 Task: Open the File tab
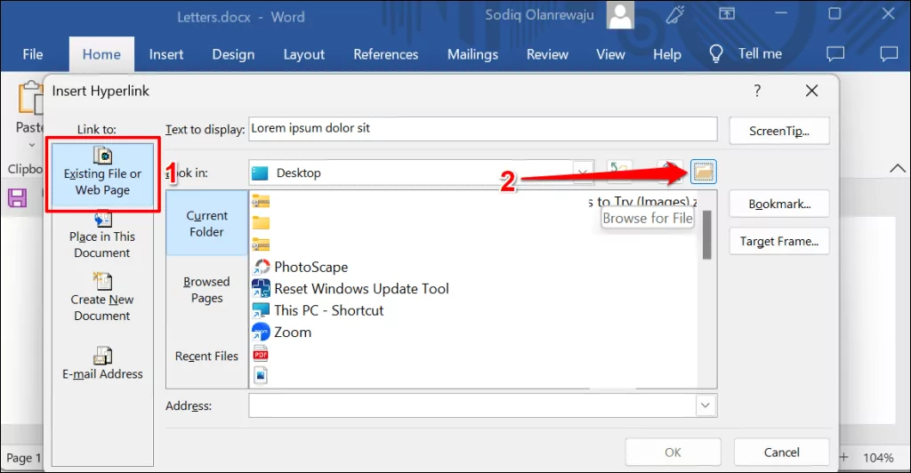pyautogui.click(x=33, y=54)
